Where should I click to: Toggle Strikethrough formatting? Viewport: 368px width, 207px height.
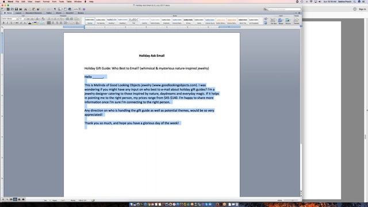(17, 23)
